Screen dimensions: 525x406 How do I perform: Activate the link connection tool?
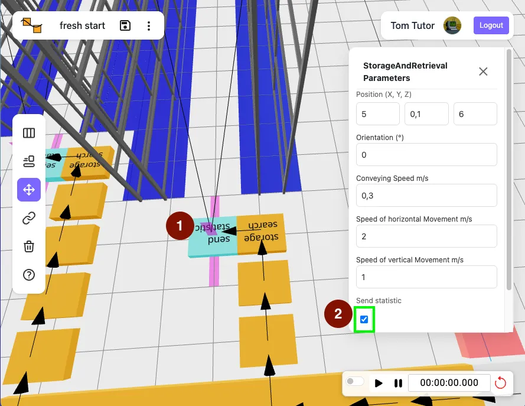tap(29, 218)
